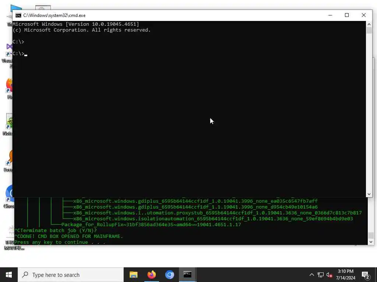Click the Type here to search box
The height and width of the screenshot is (282, 377).
click(71, 275)
